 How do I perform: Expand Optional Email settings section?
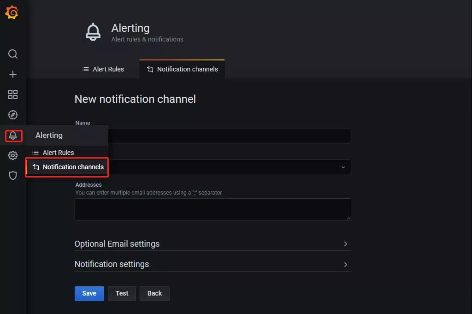coord(212,244)
